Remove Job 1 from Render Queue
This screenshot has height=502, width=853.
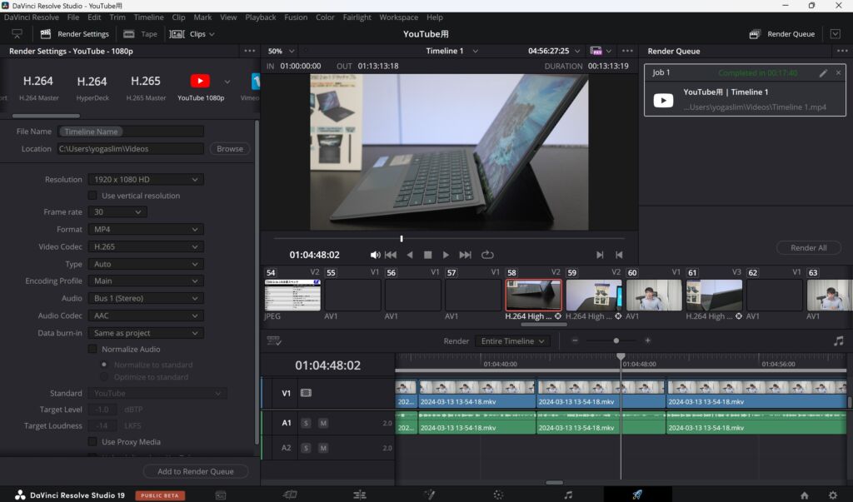[x=838, y=72]
